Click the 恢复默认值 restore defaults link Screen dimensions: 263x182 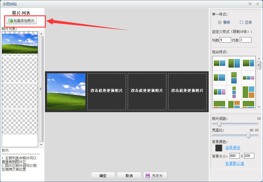tap(234, 164)
